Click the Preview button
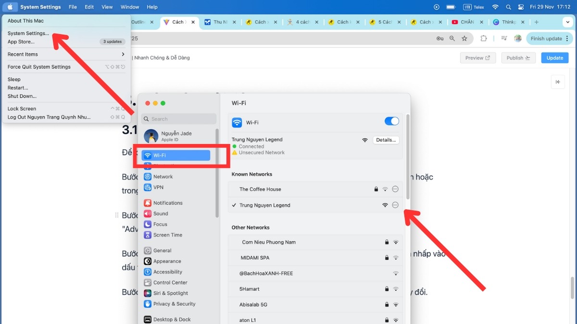 click(477, 58)
